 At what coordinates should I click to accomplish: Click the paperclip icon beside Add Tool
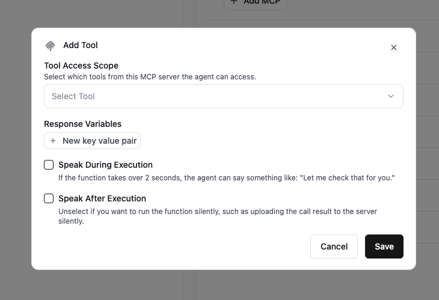coord(50,46)
